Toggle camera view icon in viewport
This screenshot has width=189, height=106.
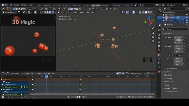click(153, 37)
